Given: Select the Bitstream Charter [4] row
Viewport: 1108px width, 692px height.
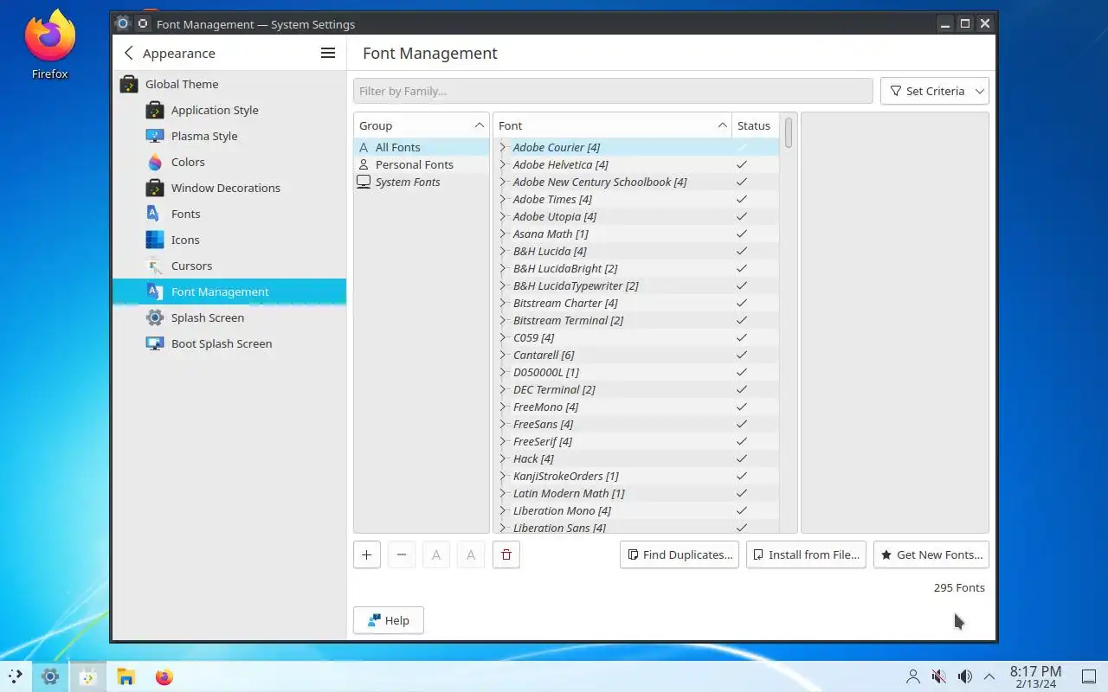Looking at the screenshot, I should point(636,303).
